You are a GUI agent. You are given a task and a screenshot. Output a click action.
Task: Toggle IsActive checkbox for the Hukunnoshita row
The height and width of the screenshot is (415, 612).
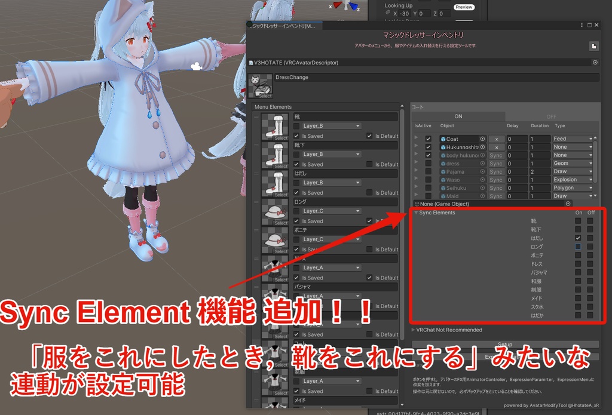428,147
